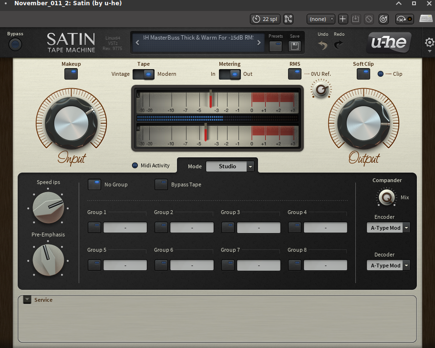Click the import preset icon in the host toolbar
This screenshot has width=435, height=348.
pos(356,19)
